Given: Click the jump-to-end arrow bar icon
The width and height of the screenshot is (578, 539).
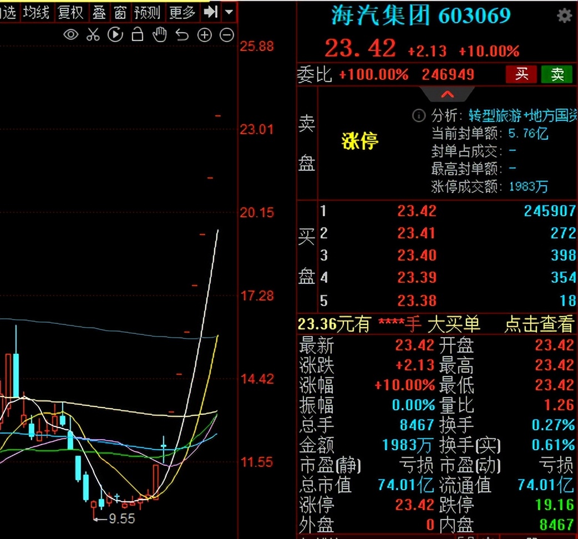Looking at the screenshot, I should point(210,12).
